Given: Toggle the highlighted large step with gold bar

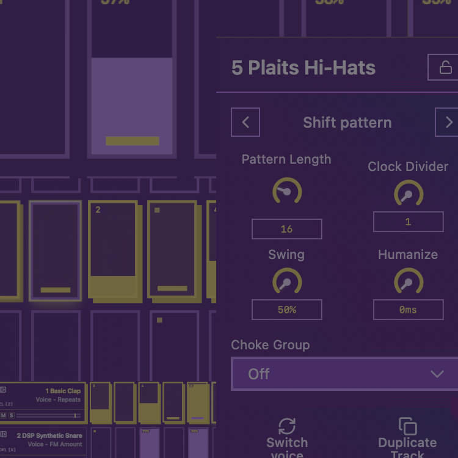Looking at the screenshot, I should tap(55, 251).
